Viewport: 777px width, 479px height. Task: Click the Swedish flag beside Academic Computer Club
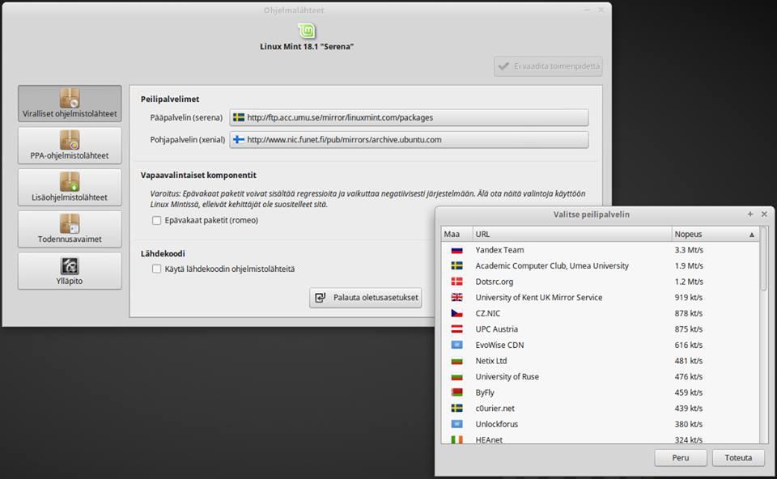point(456,266)
